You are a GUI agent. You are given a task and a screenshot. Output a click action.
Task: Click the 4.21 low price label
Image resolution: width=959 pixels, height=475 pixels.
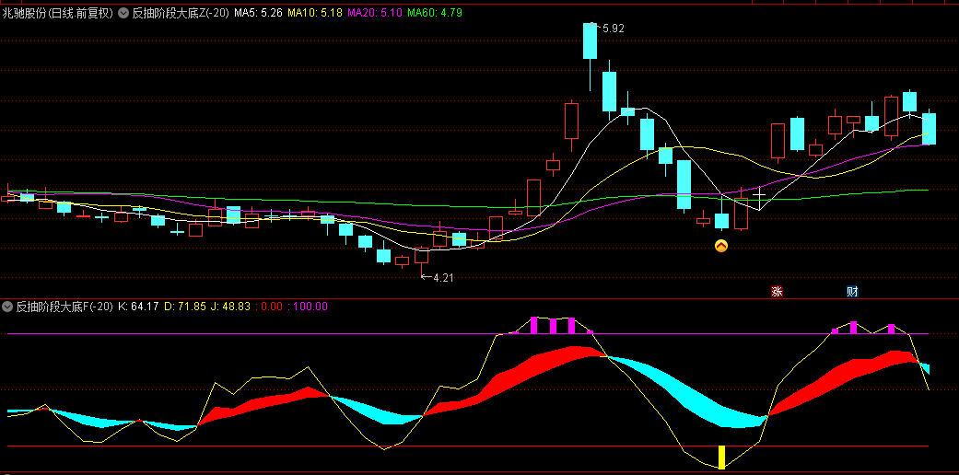point(442,277)
